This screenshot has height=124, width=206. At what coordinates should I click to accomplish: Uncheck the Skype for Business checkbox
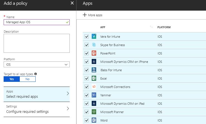click(x=87, y=45)
